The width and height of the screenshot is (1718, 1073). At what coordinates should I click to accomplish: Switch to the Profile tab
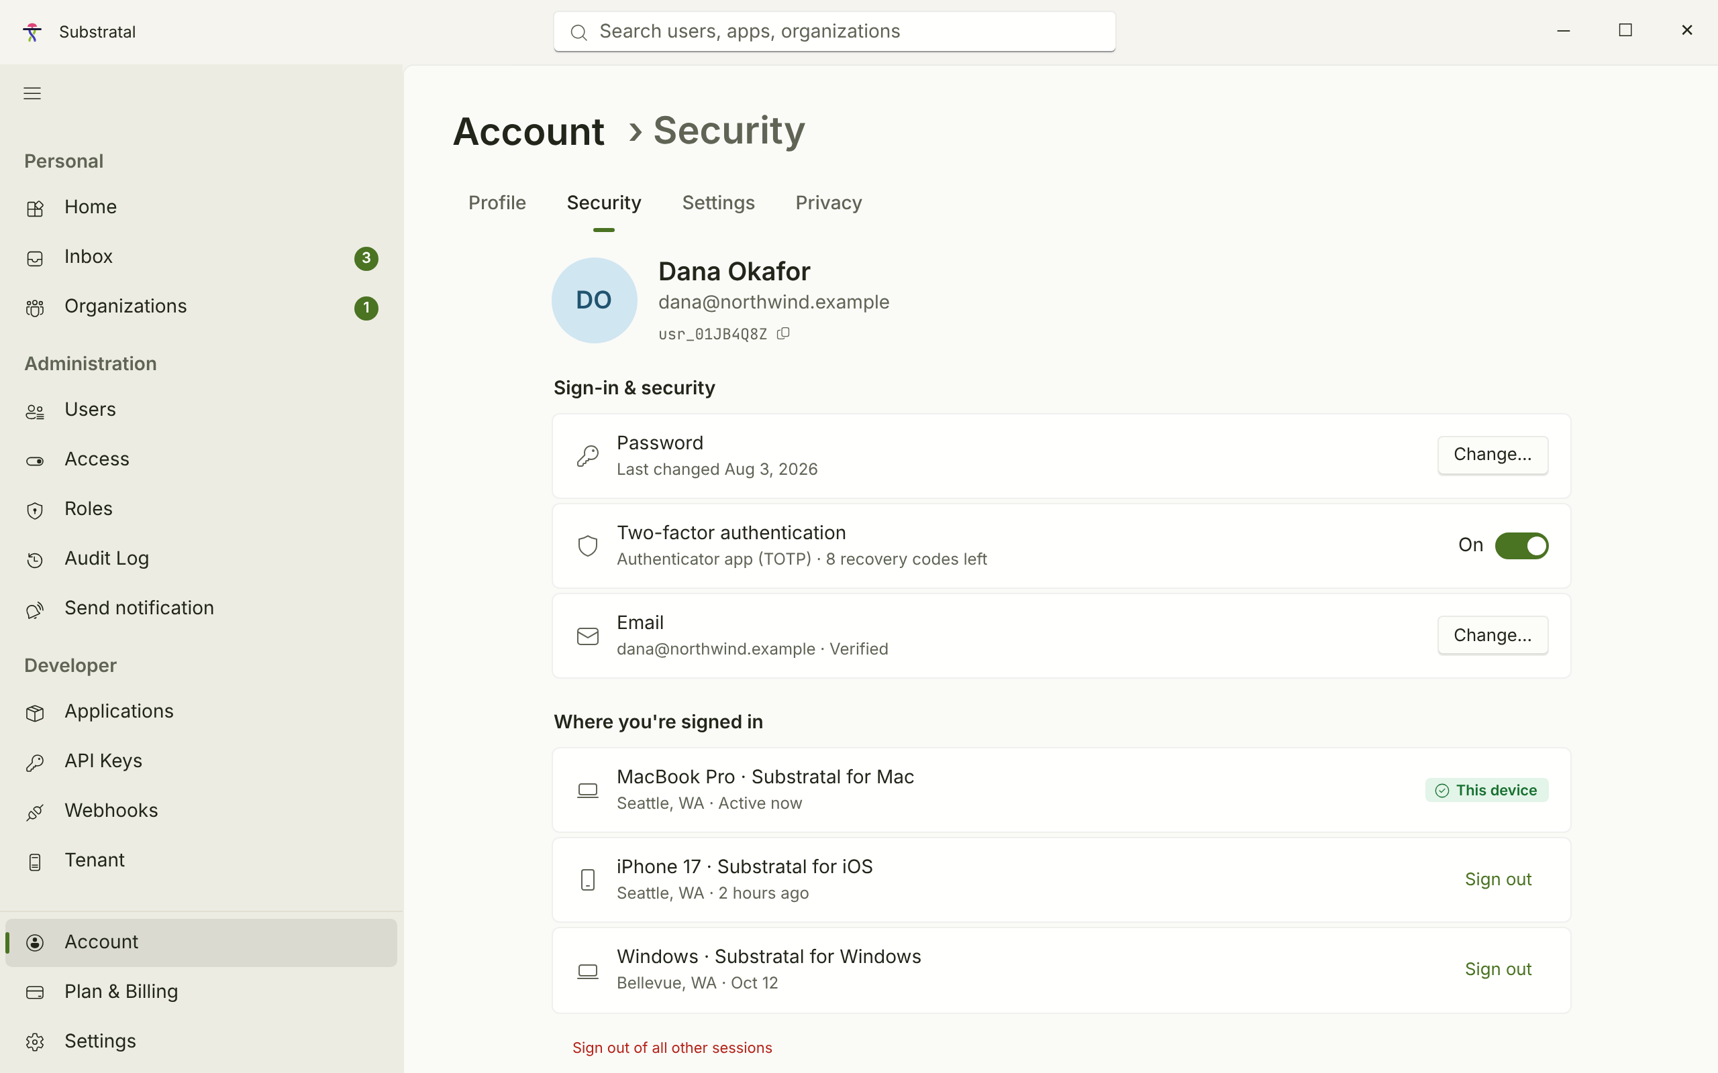497,203
